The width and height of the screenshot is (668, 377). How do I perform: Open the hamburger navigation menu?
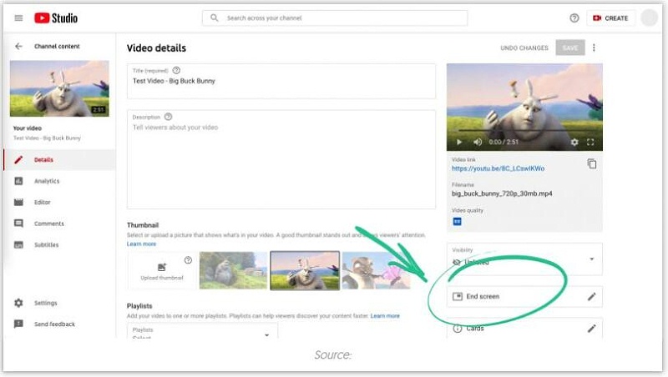[x=18, y=18]
